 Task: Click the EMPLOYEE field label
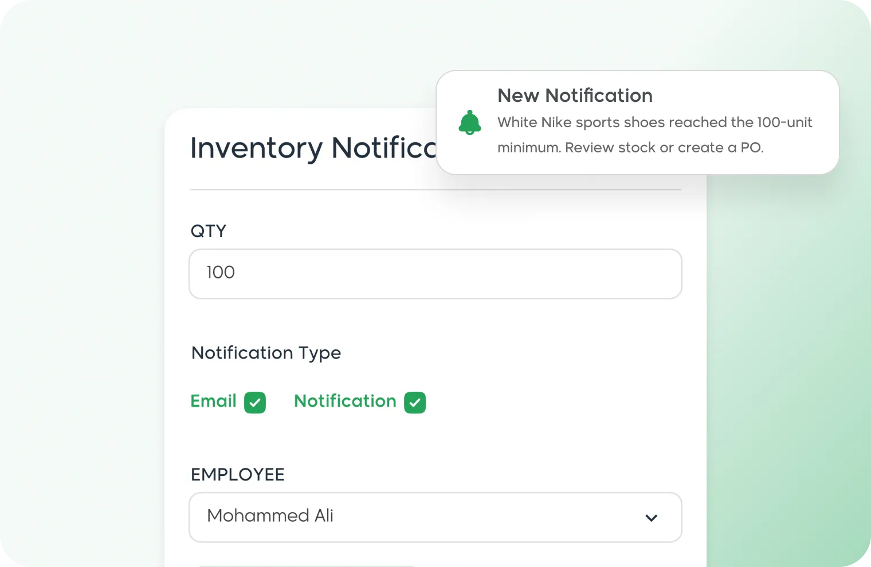[x=237, y=474]
